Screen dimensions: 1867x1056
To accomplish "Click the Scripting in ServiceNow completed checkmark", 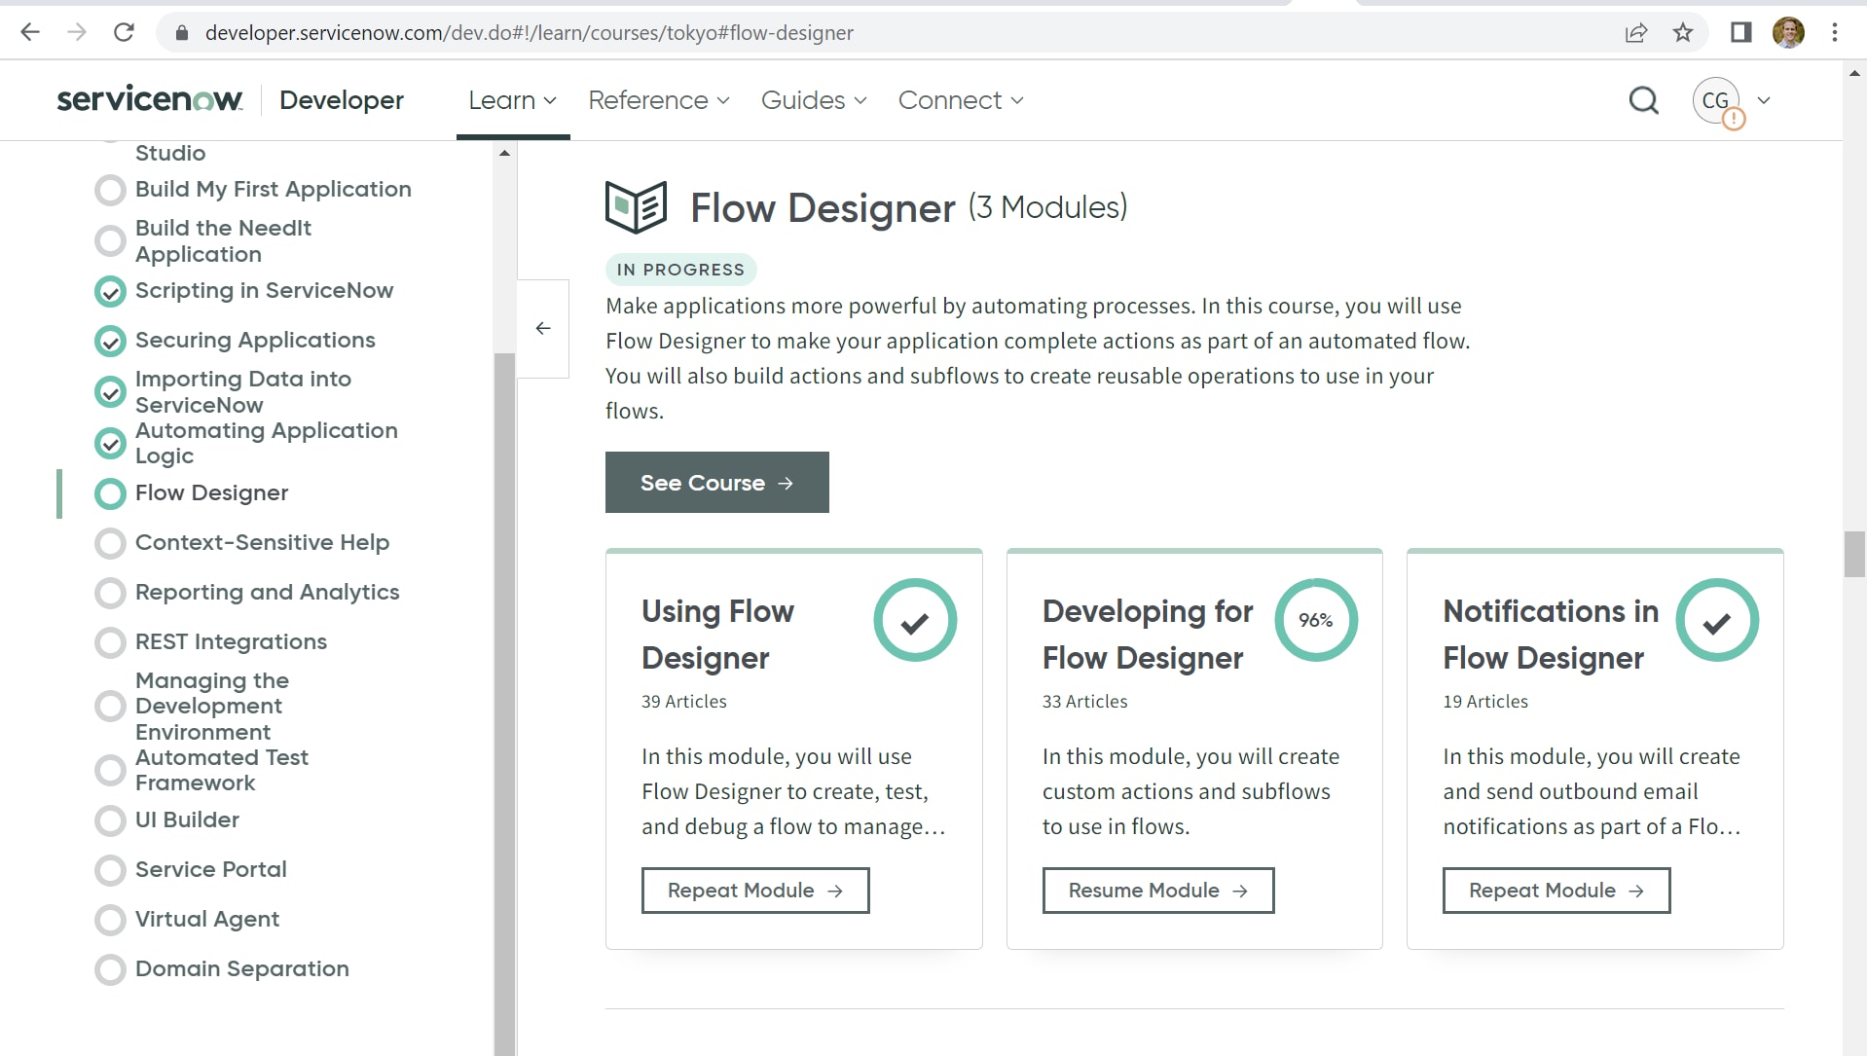I will [110, 291].
